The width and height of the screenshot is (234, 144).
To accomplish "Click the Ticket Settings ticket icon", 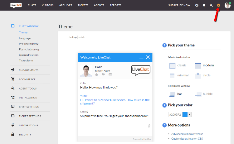I will coord(13,116).
